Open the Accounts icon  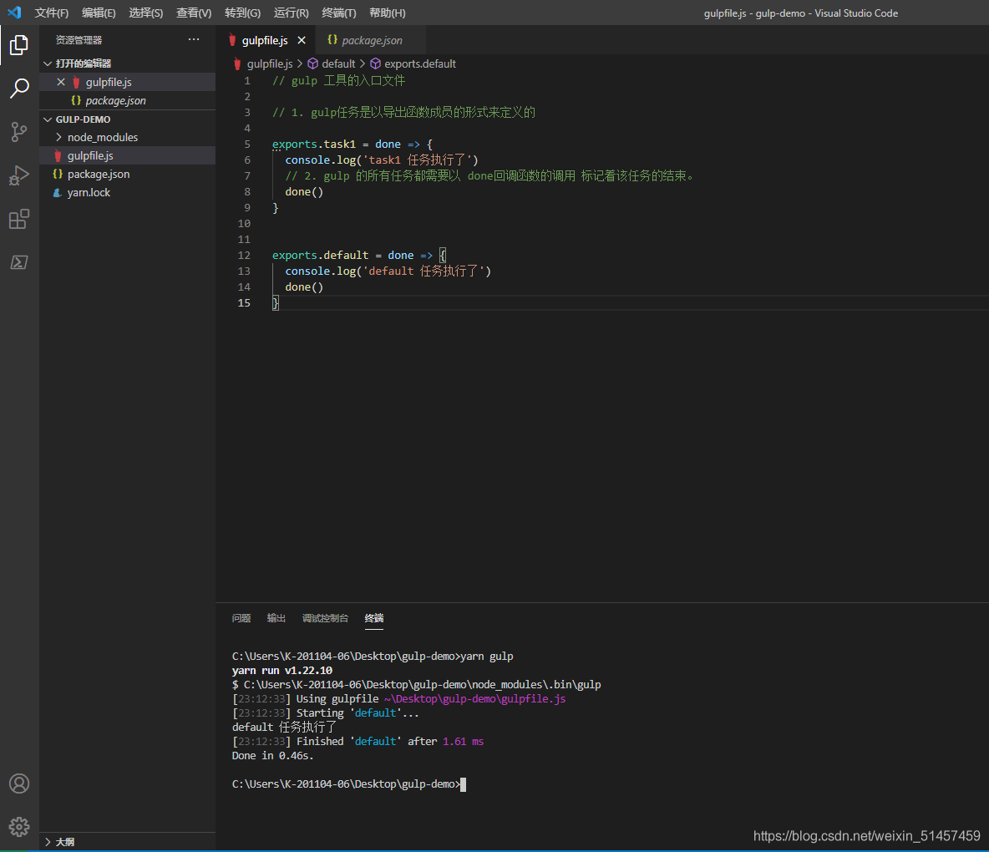pos(19,784)
